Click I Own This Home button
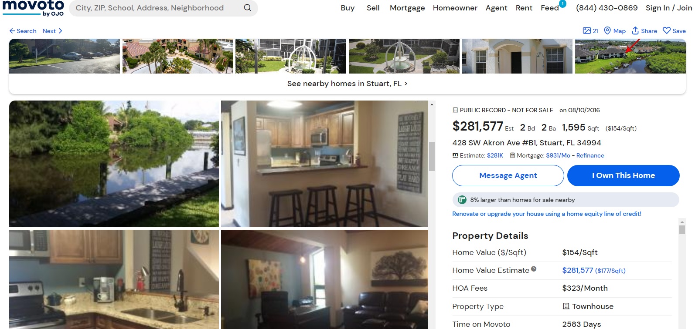 tap(623, 175)
